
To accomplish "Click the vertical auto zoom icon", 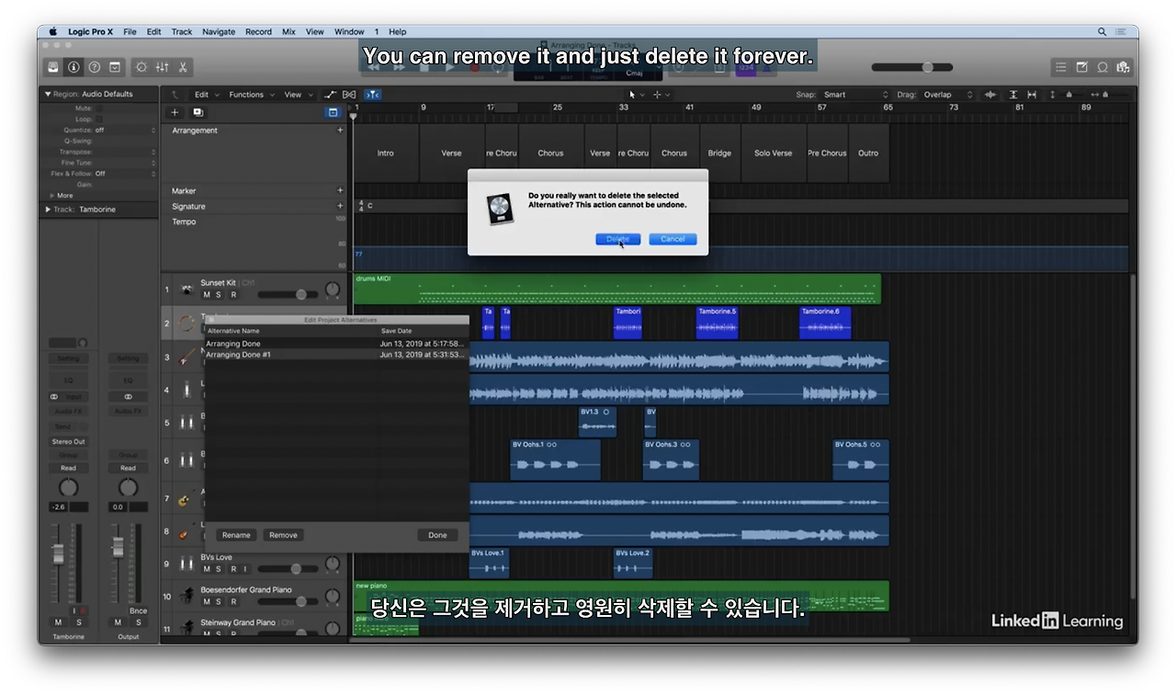I will pyautogui.click(x=1013, y=95).
